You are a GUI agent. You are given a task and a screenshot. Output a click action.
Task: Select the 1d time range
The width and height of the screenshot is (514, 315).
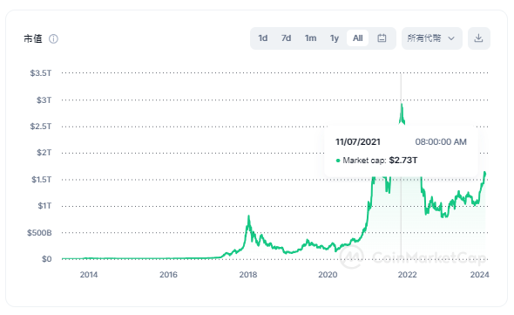[x=263, y=38]
